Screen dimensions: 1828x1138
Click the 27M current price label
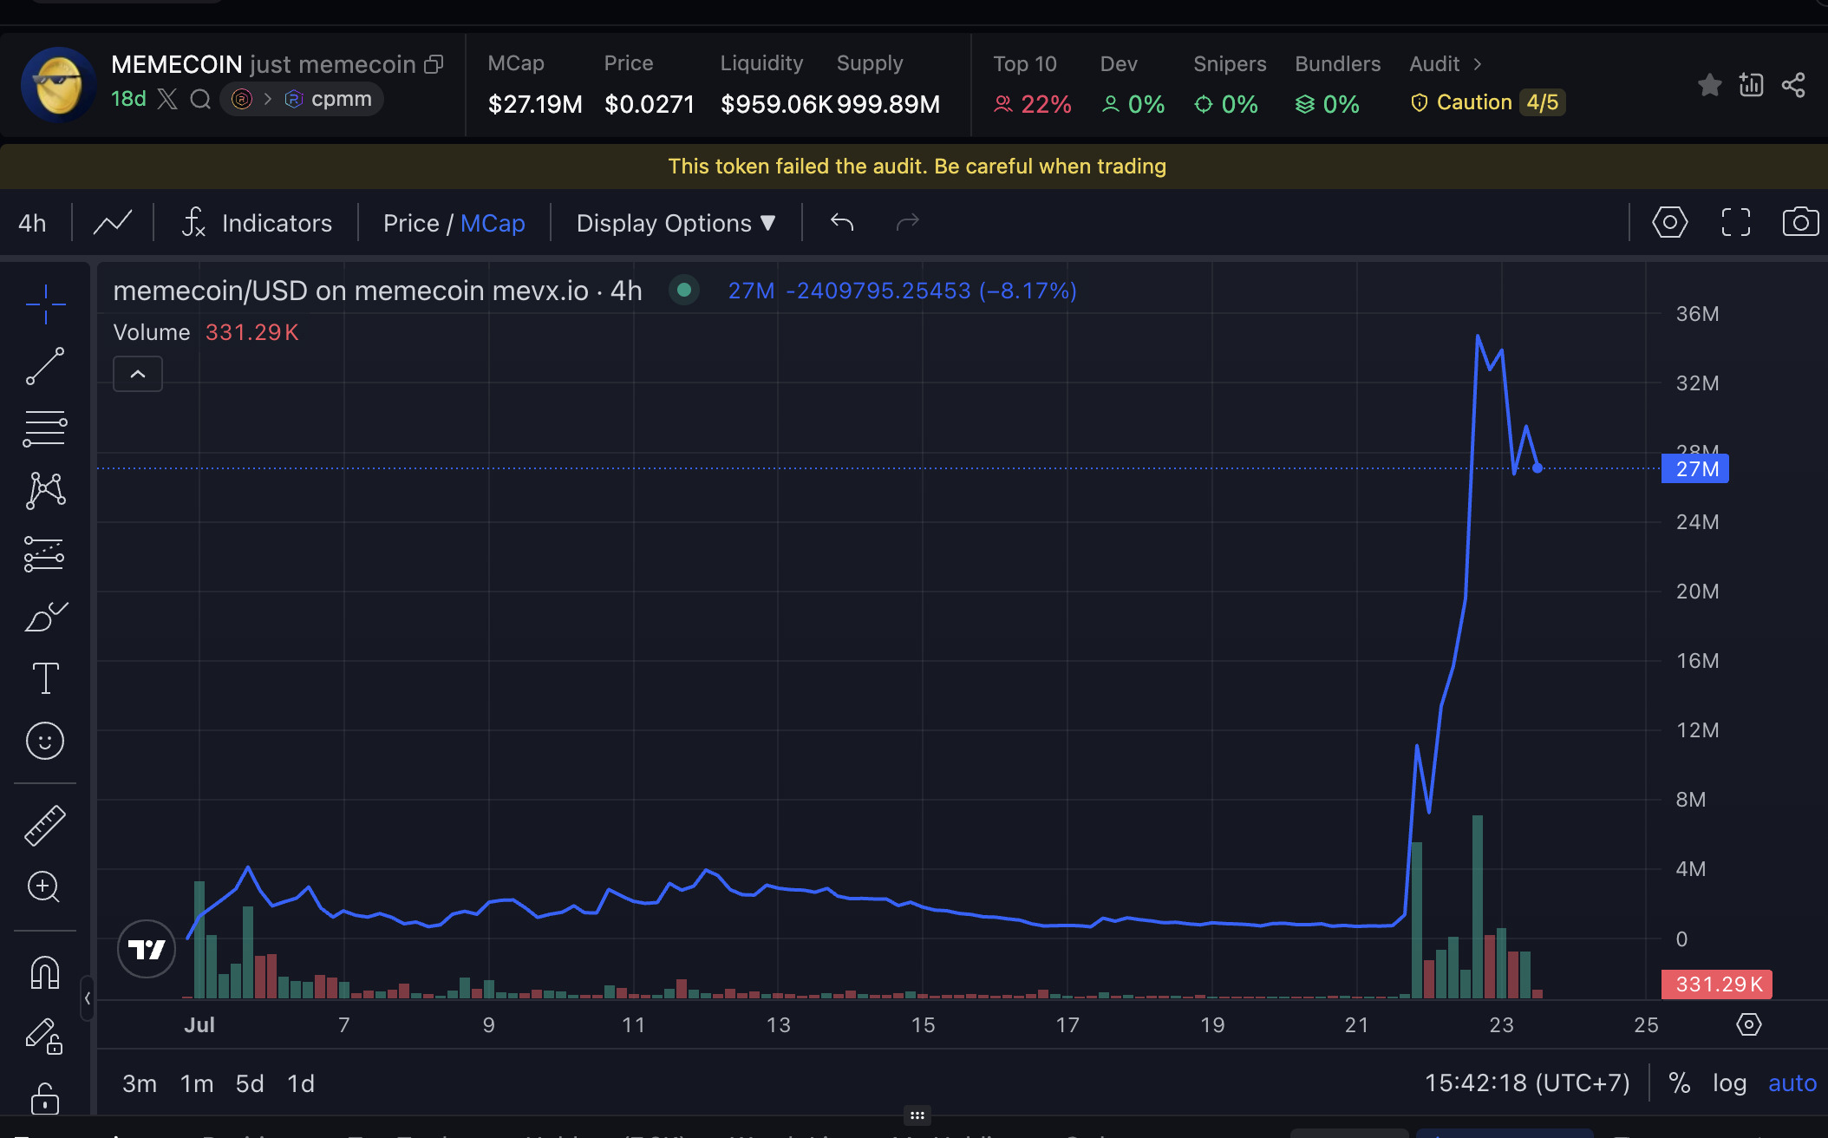point(1695,469)
